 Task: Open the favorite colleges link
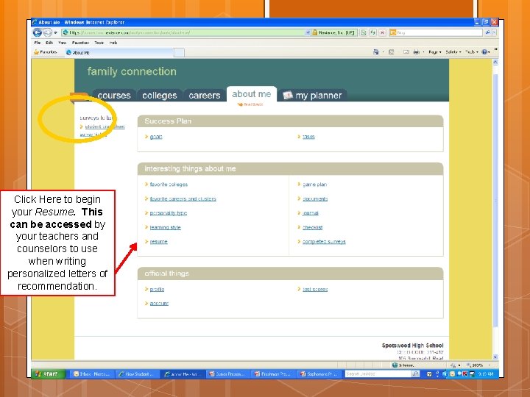[169, 185]
